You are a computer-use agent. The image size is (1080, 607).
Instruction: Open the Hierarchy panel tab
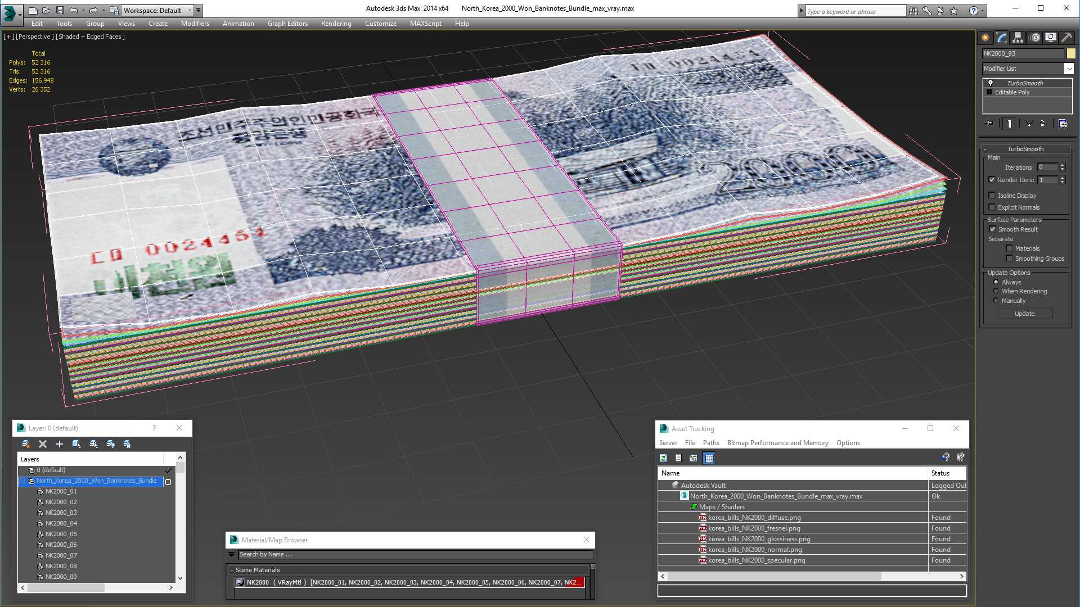(1018, 38)
